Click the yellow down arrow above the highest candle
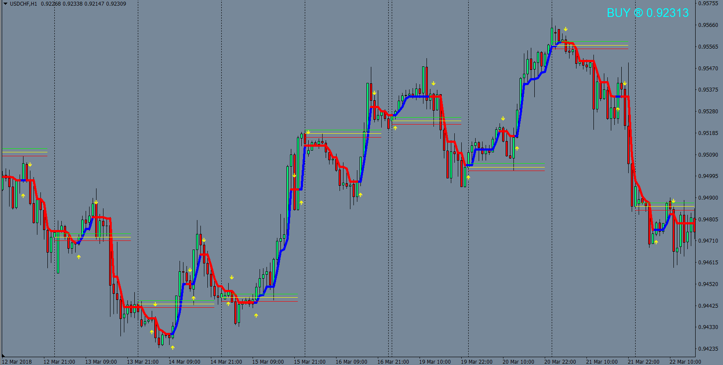Viewport: 723px width, 365px height. (x=566, y=29)
